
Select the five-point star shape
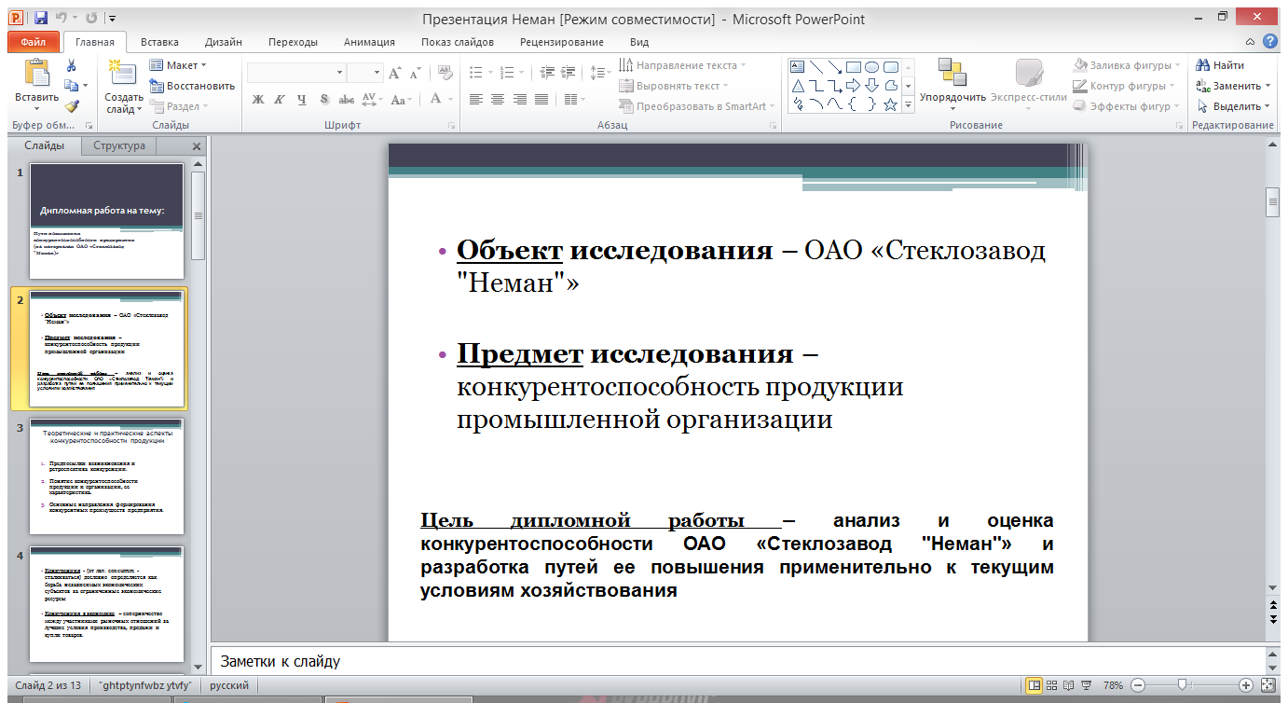click(890, 104)
